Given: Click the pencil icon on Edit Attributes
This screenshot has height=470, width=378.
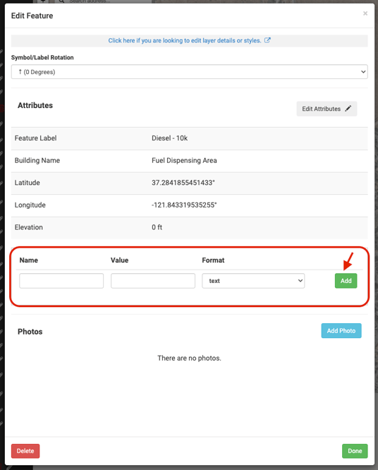Looking at the screenshot, I should [348, 109].
